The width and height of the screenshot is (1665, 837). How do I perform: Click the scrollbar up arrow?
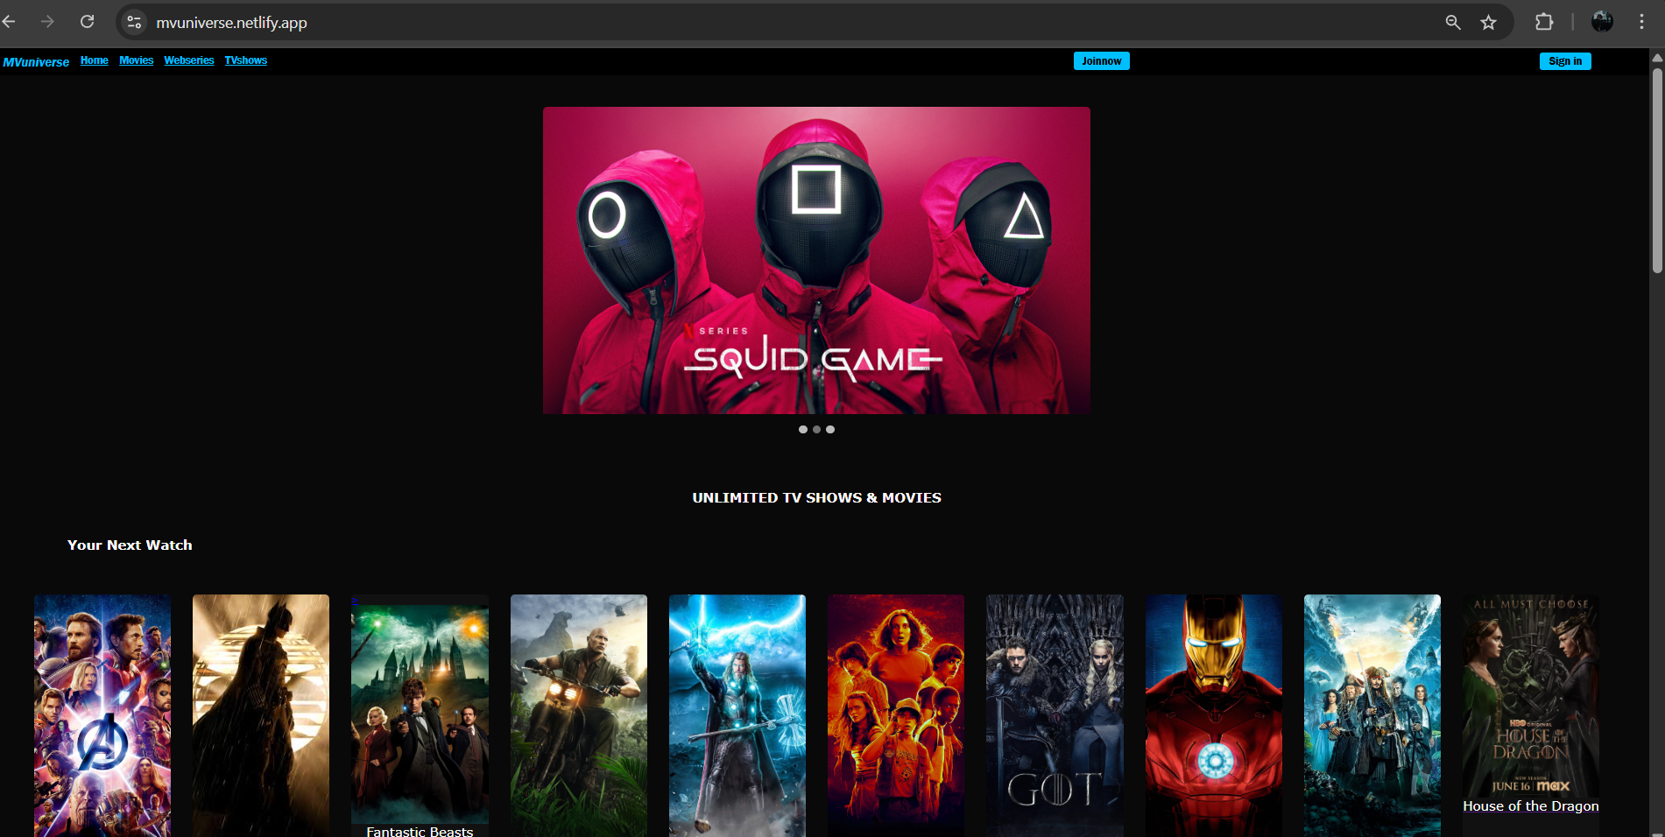pos(1657,57)
